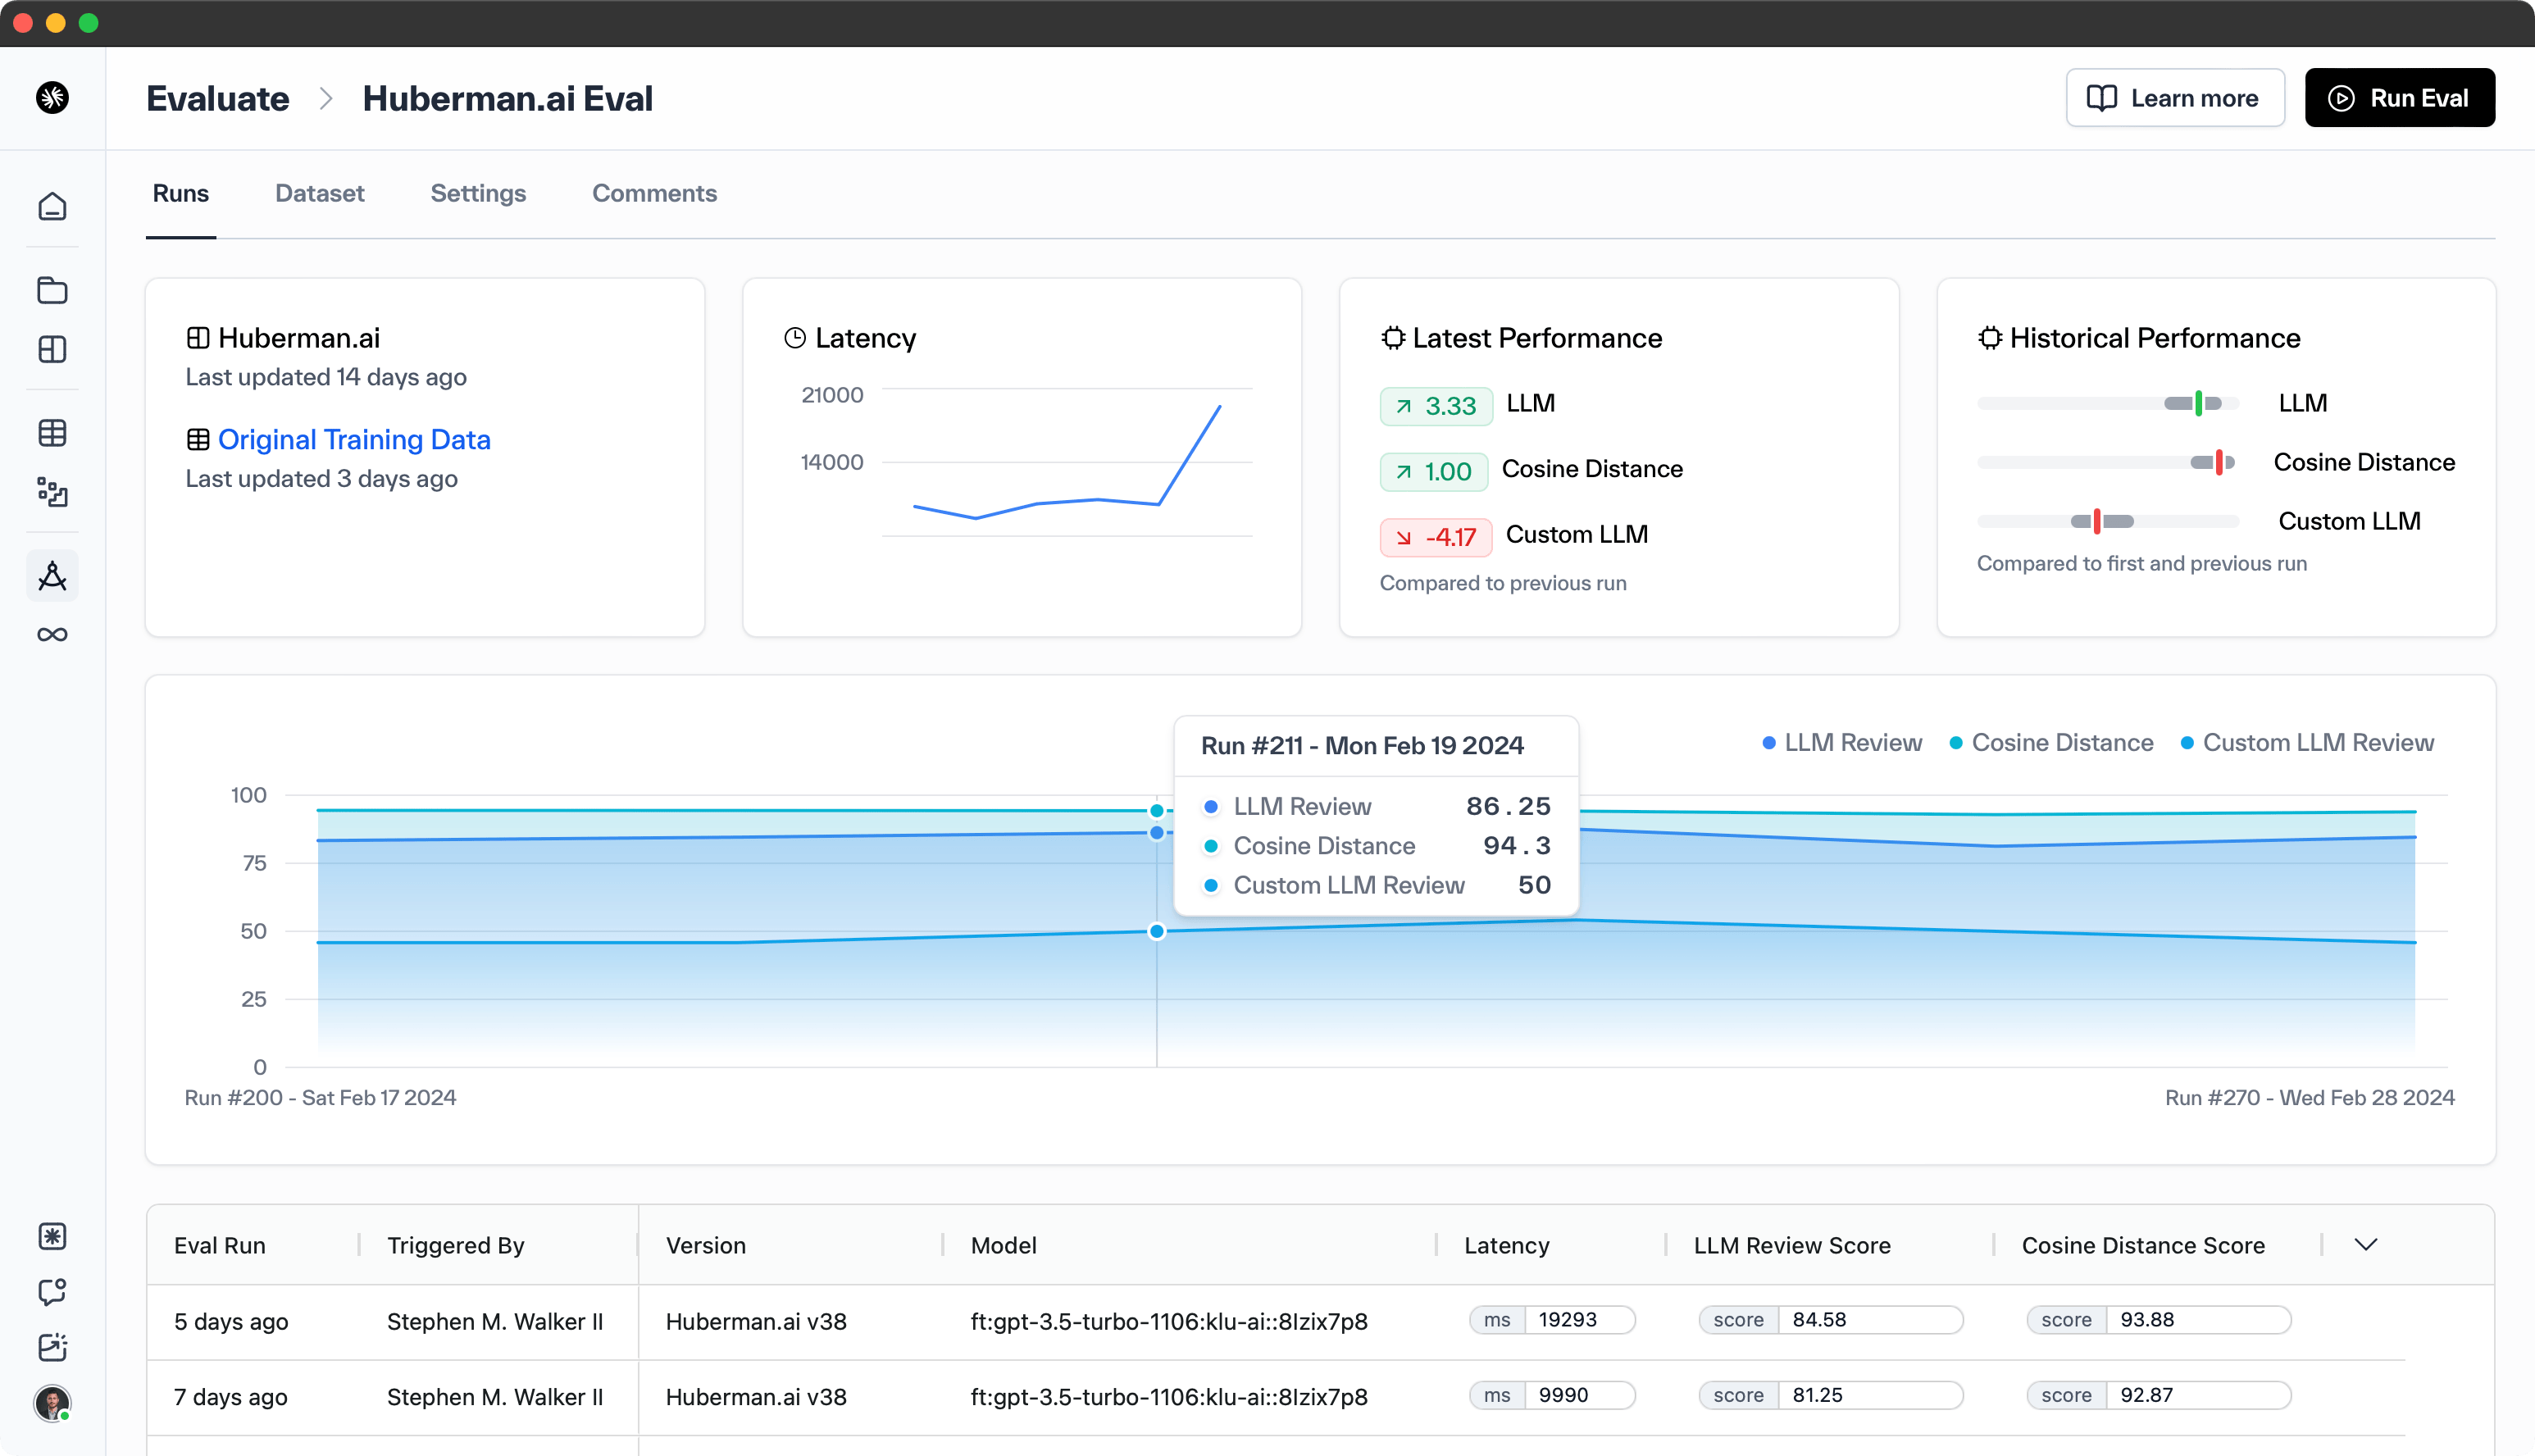Open the Original Training Data link
This screenshot has height=1456, width=2535.
point(354,440)
